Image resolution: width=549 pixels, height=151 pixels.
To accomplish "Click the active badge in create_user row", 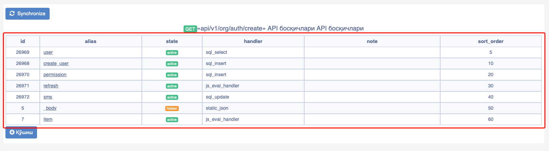I will pyautogui.click(x=172, y=64).
